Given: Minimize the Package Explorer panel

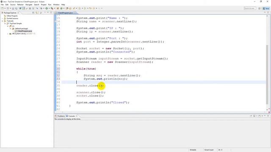Looking at the screenshot, I should click(48, 13).
